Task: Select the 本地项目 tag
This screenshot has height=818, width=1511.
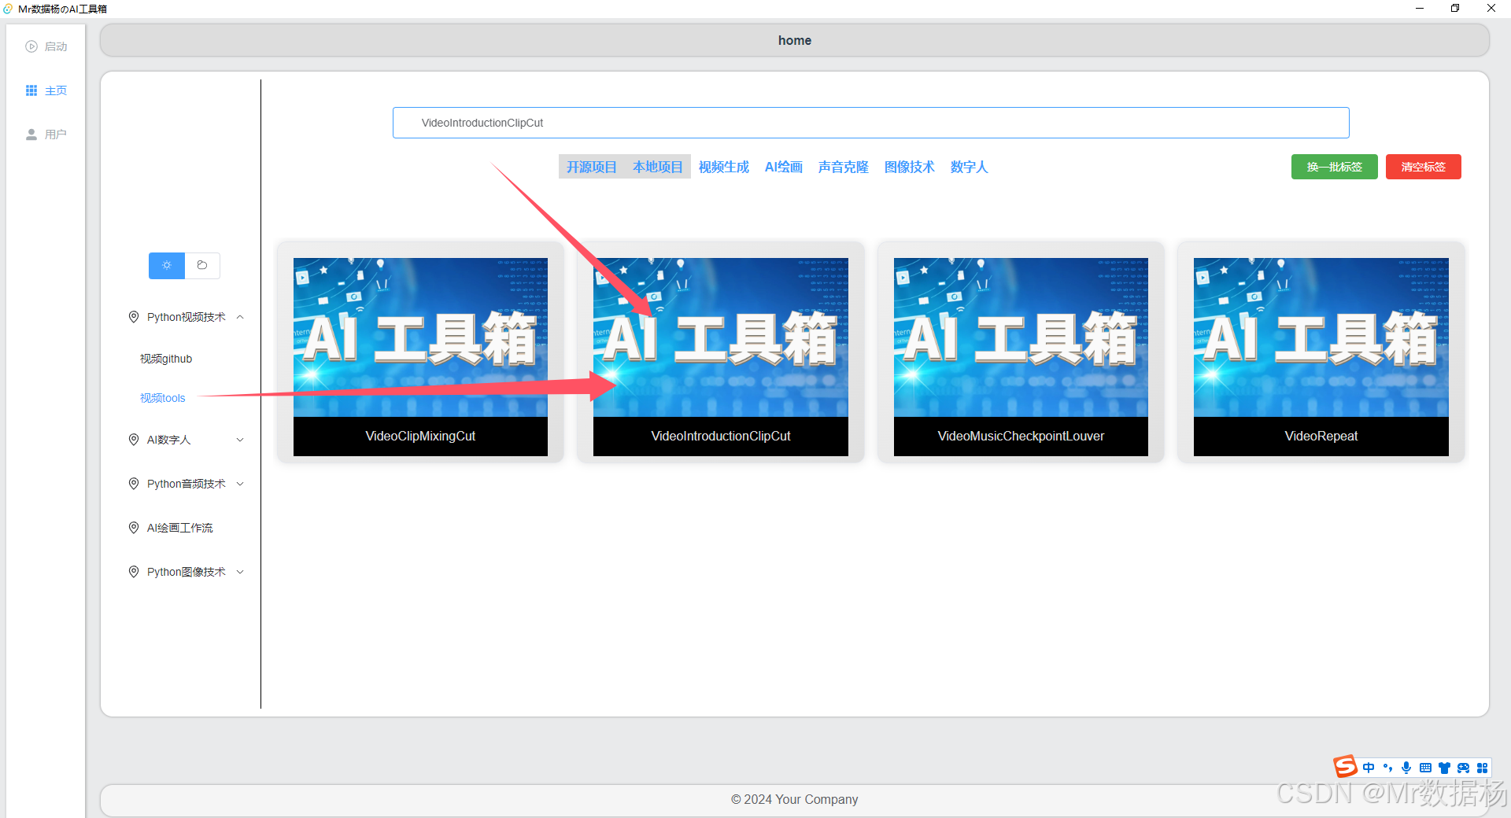Action: click(x=658, y=167)
